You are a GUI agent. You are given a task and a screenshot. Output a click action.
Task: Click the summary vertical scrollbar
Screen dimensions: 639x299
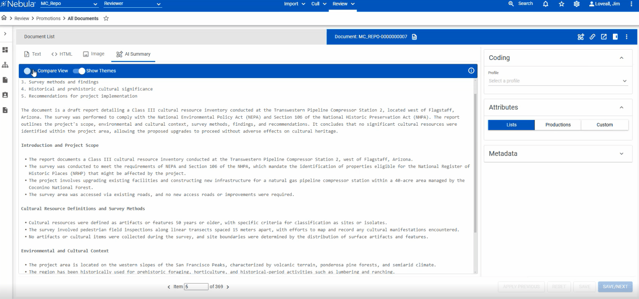point(475,163)
